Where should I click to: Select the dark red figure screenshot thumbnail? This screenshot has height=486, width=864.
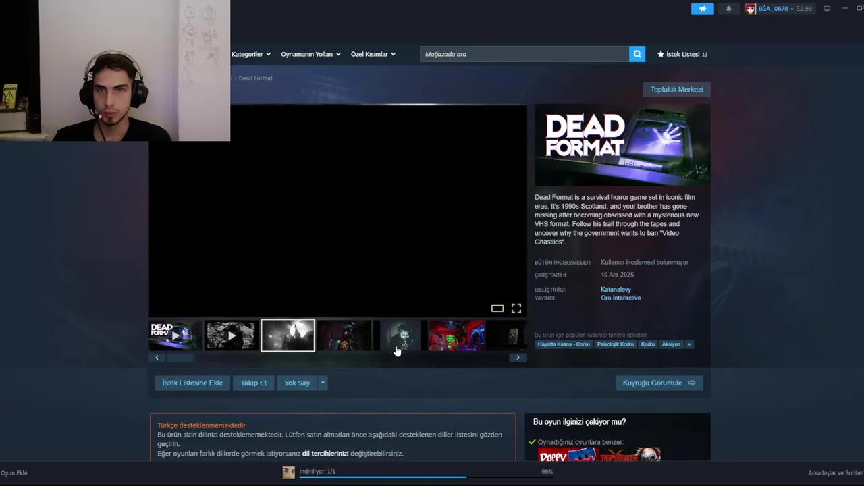point(344,335)
